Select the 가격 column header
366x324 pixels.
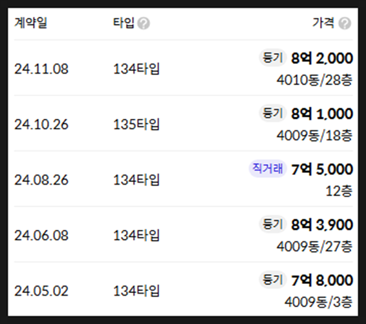pos(323,23)
